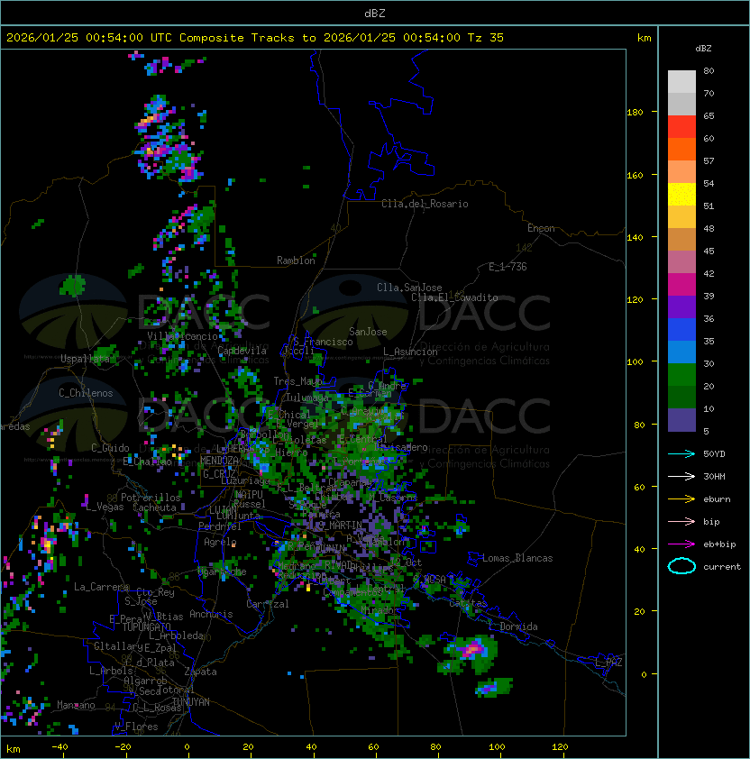750x759 pixels.
Task: Click the Potrerillos label
Action: point(151,498)
